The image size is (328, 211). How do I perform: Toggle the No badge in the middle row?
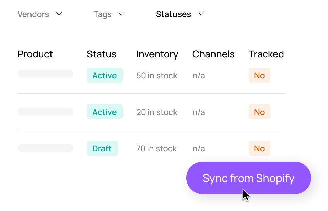pos(259,112)
